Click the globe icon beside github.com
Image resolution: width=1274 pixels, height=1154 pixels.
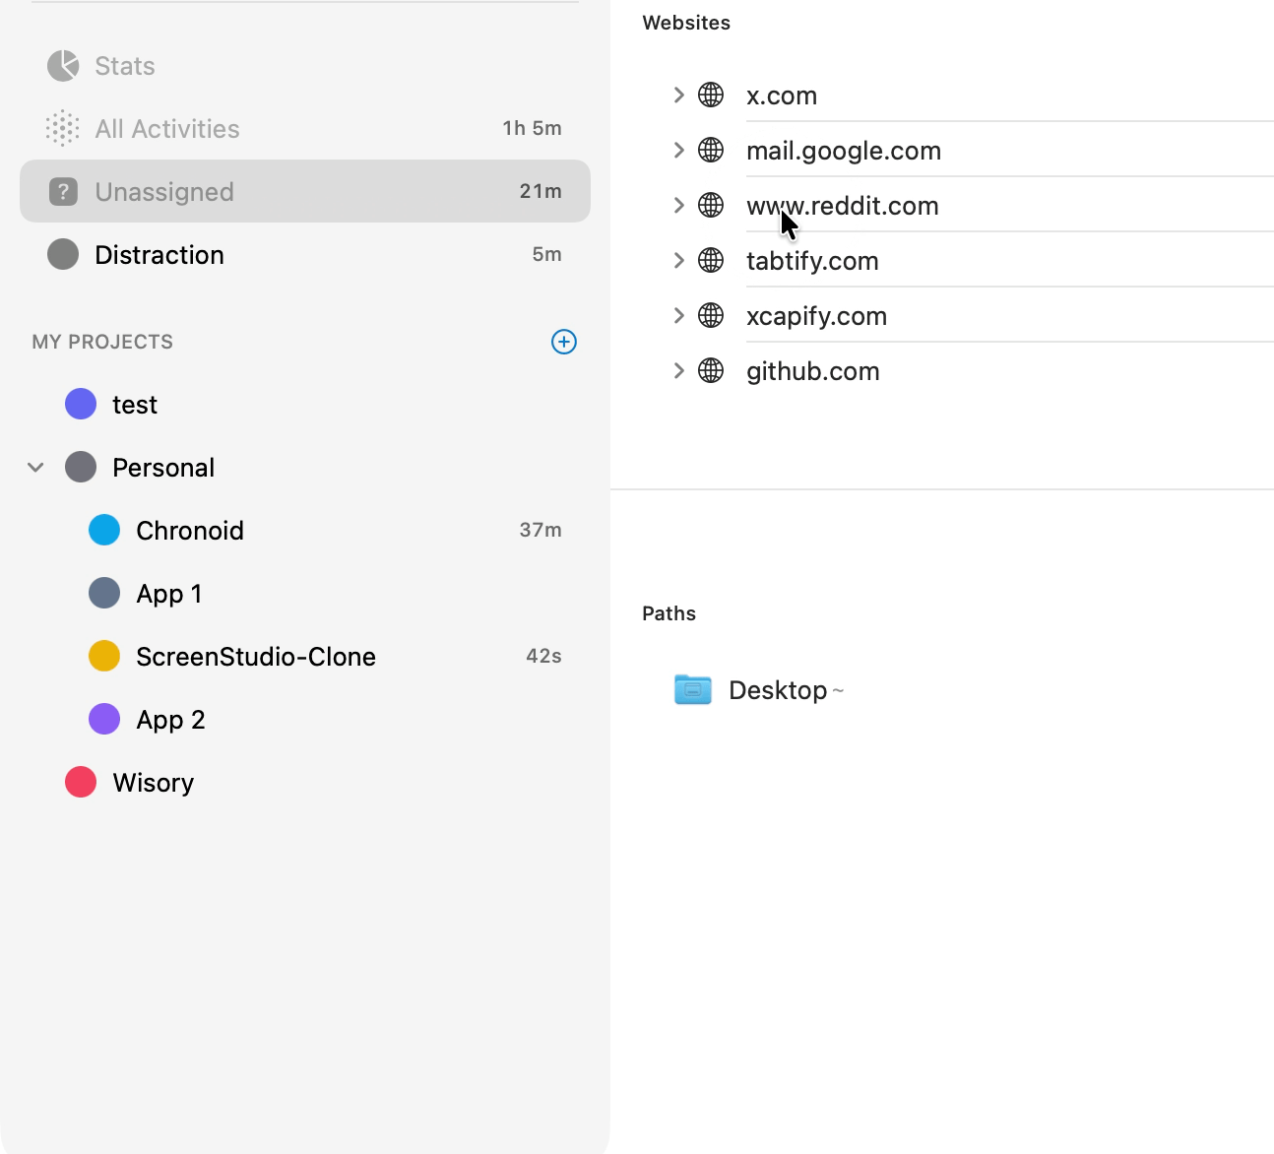[711, 371]
